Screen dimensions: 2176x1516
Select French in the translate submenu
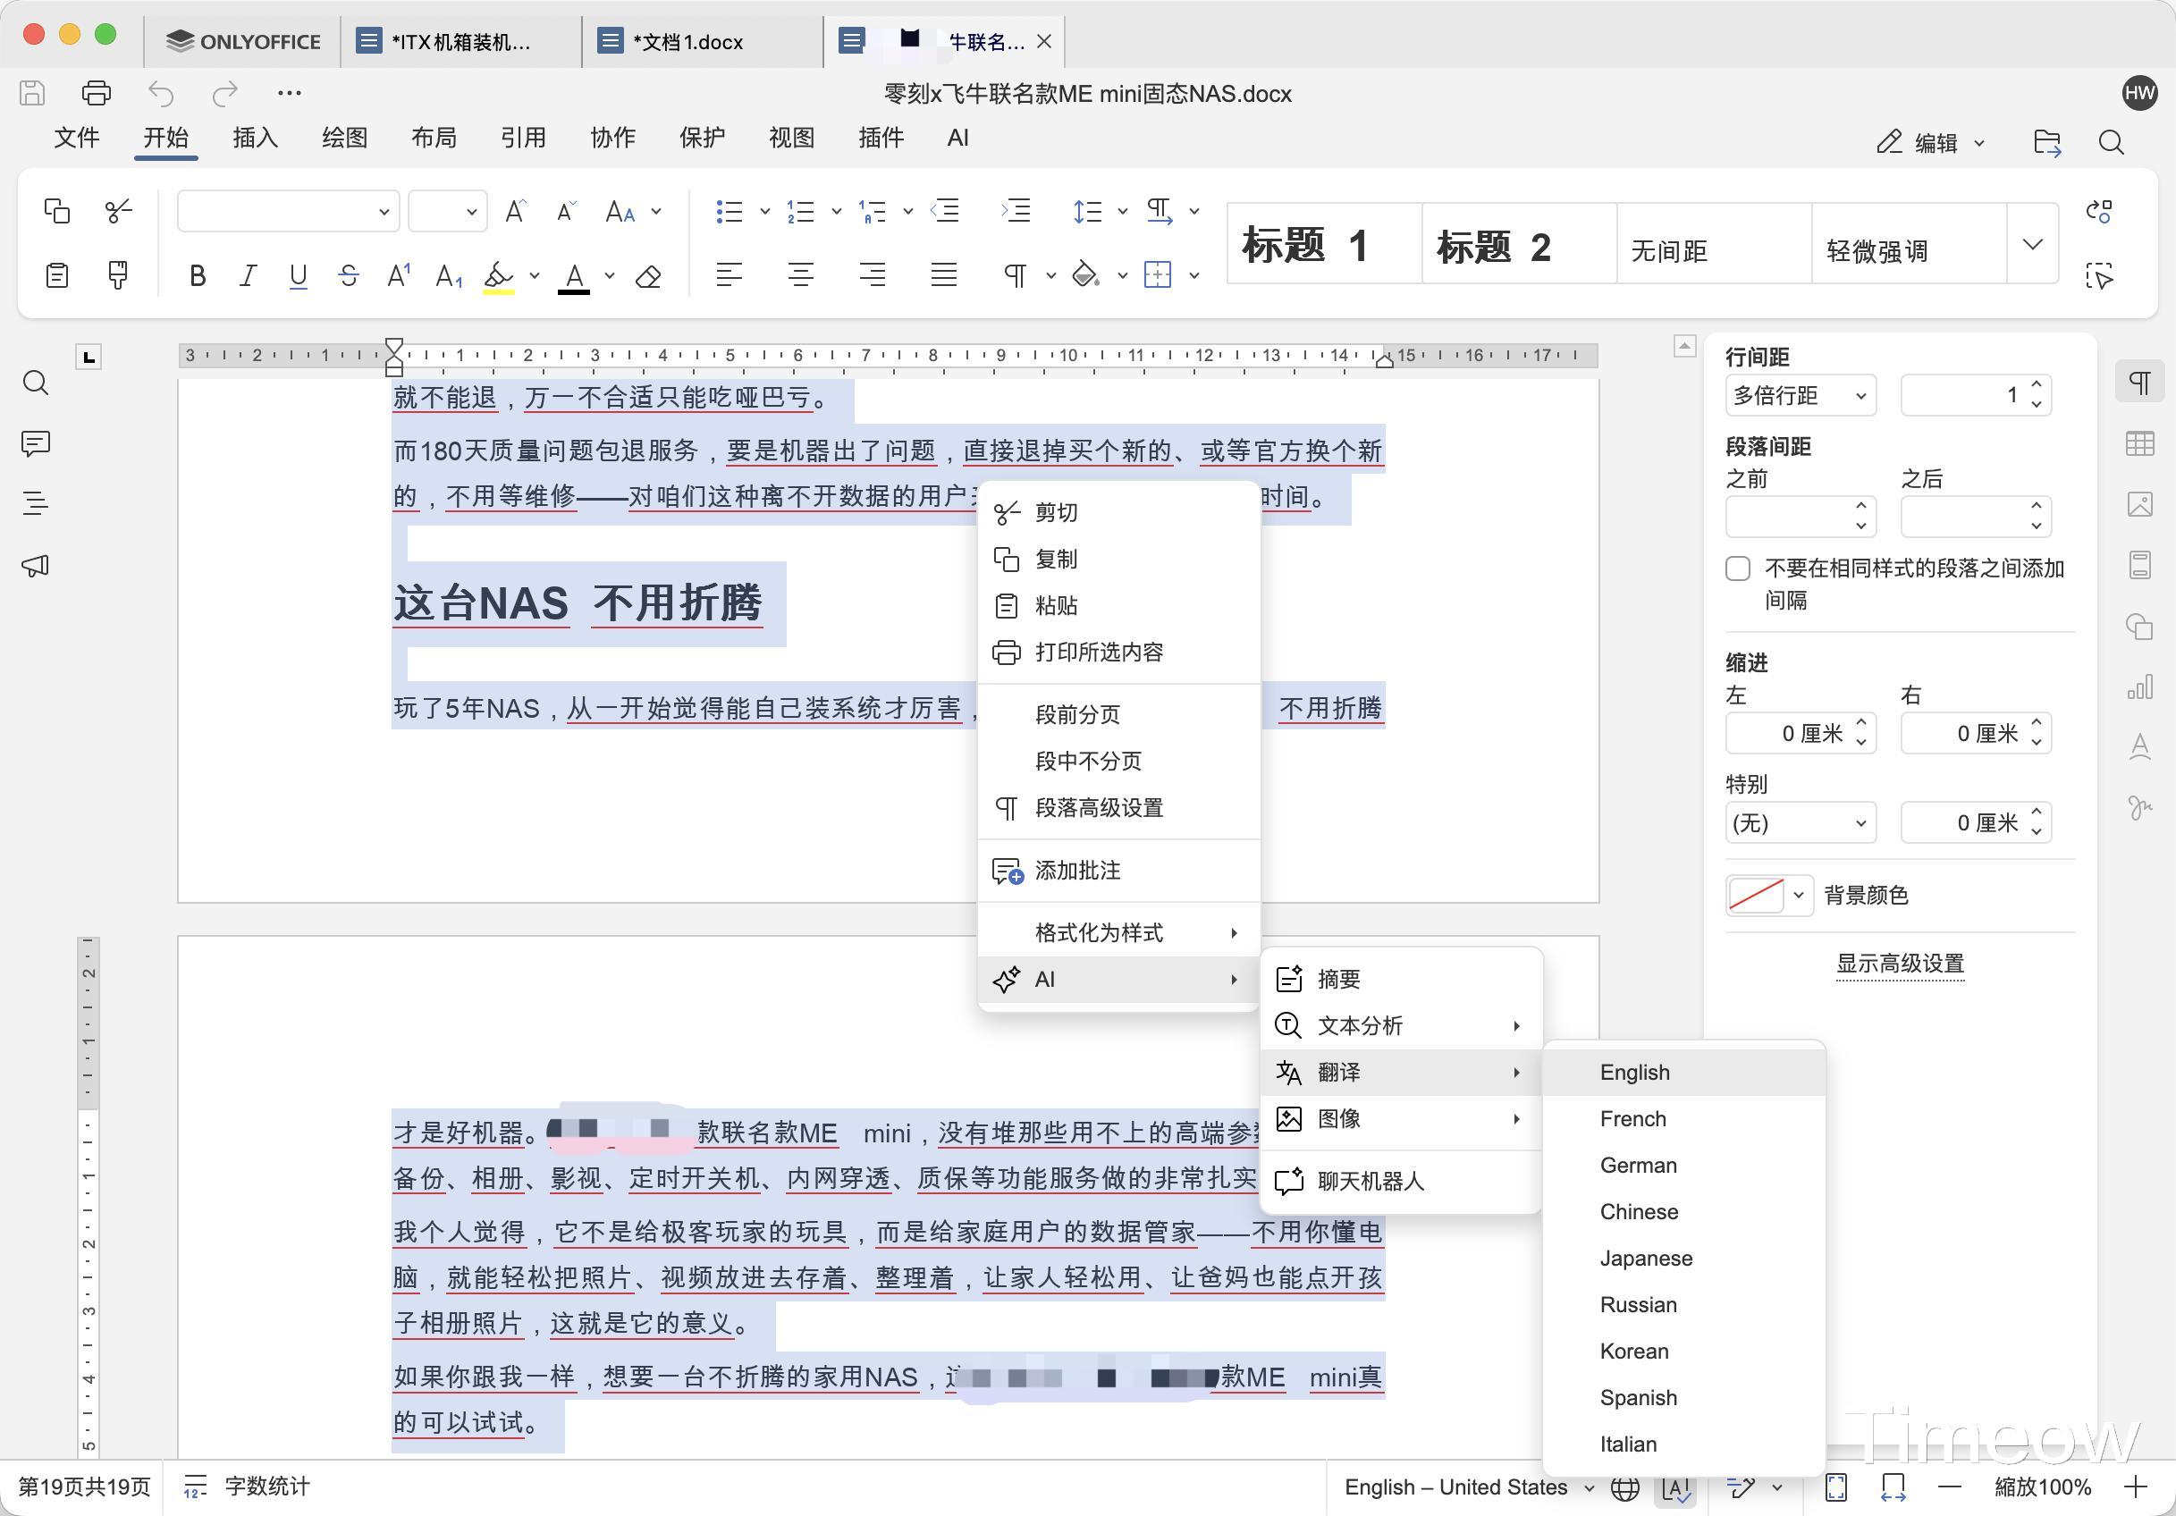coord(1632,1119)
